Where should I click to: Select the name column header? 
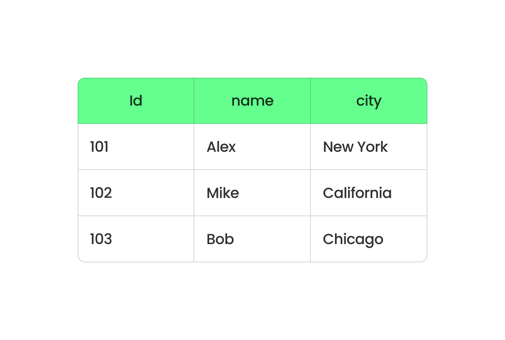point(252,101)
